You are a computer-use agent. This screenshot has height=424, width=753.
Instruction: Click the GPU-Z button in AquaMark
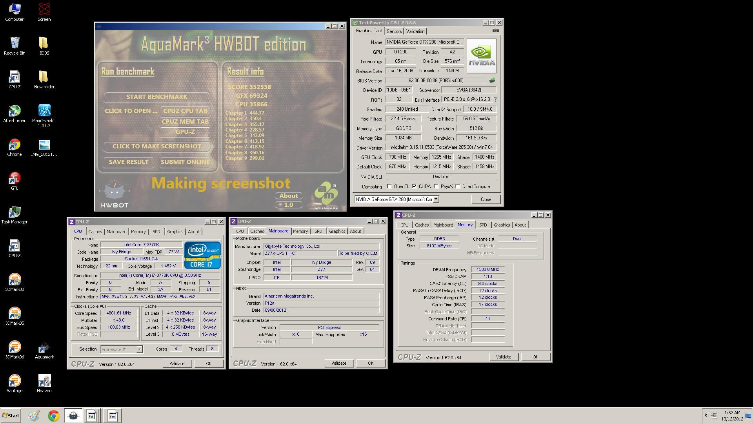tap(185, 132)
